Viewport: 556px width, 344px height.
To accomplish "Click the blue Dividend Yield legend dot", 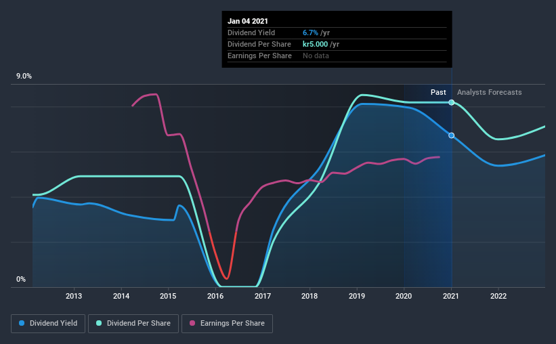I will pyautogui.click(x=22, y=323).
